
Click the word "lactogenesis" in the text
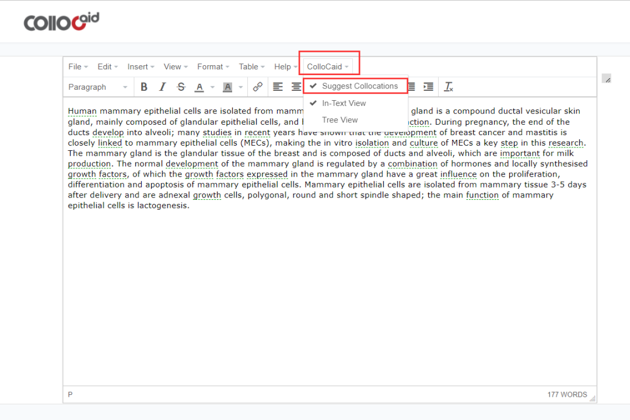click(162, 206)
